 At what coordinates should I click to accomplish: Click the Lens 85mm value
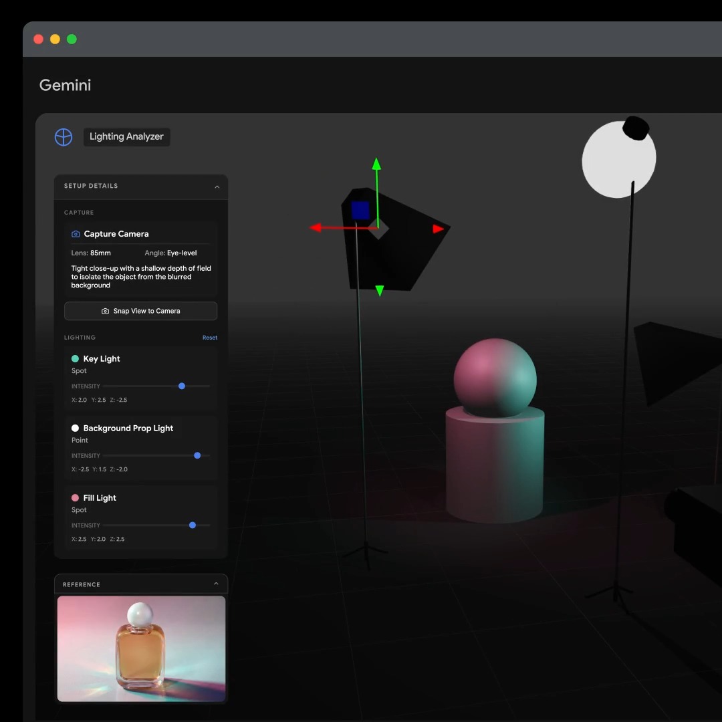pyautogui.click(x=100, y=253)
